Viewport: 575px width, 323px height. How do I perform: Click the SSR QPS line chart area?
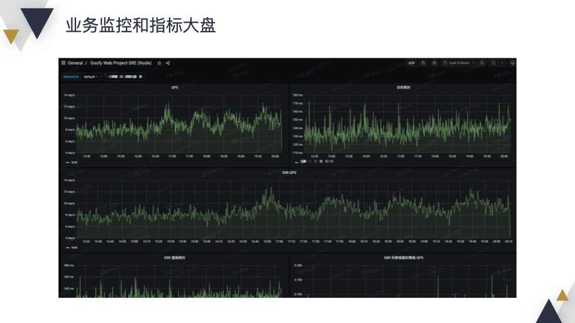(x=293, y=209)
